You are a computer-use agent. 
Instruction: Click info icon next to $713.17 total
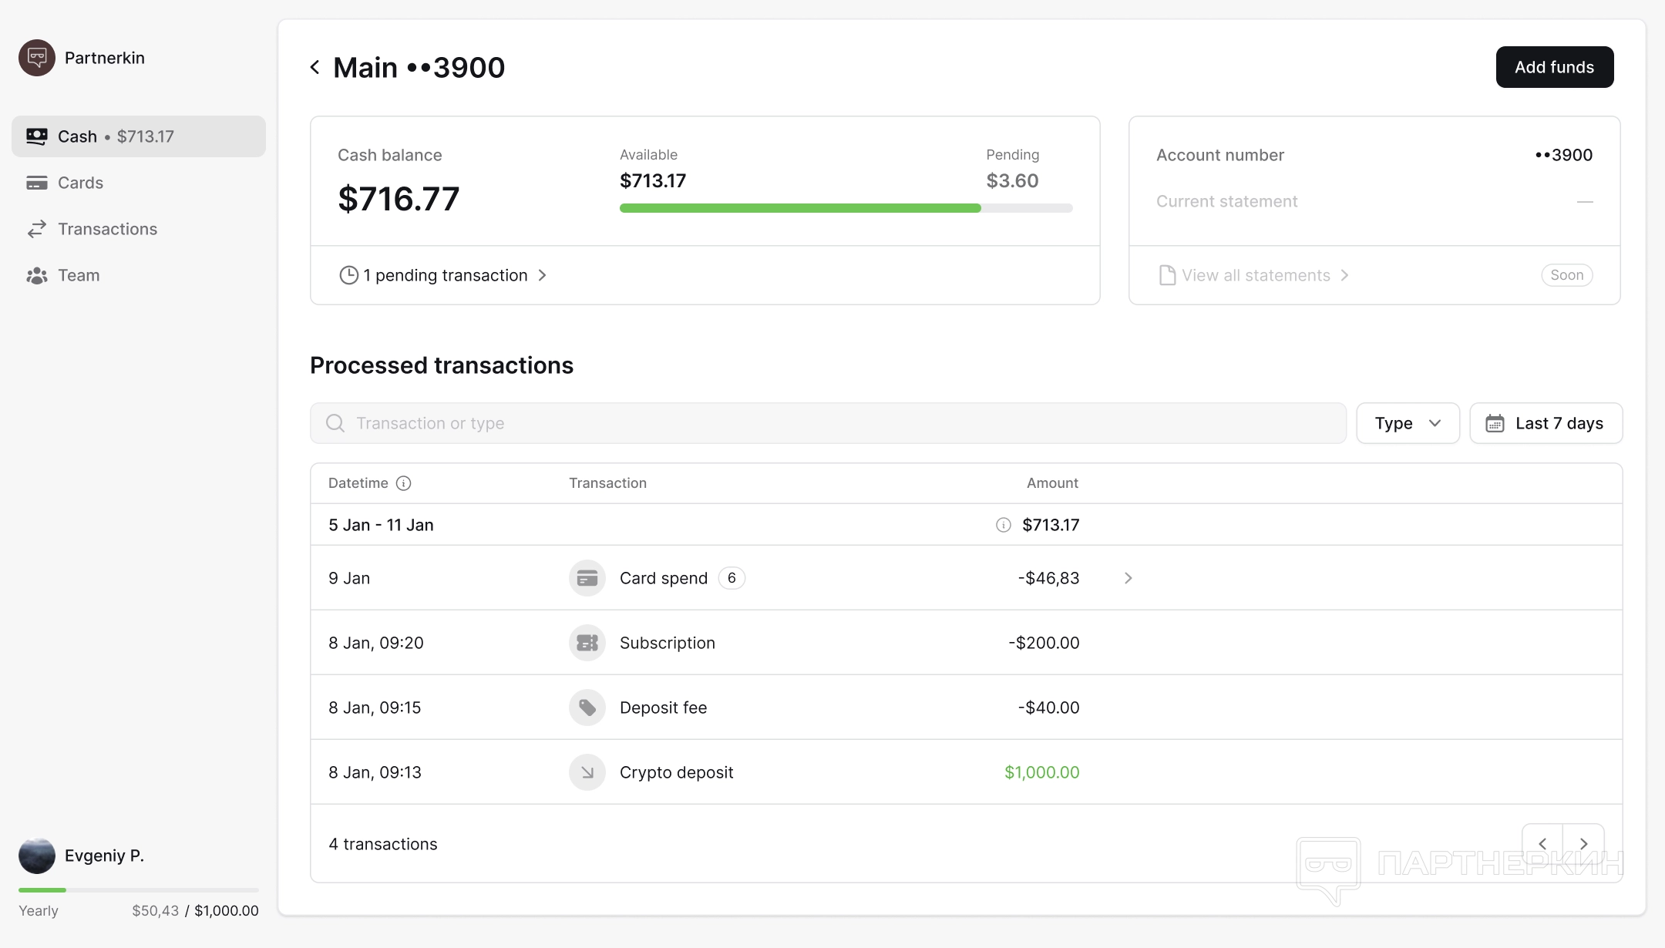point(1003,525)
